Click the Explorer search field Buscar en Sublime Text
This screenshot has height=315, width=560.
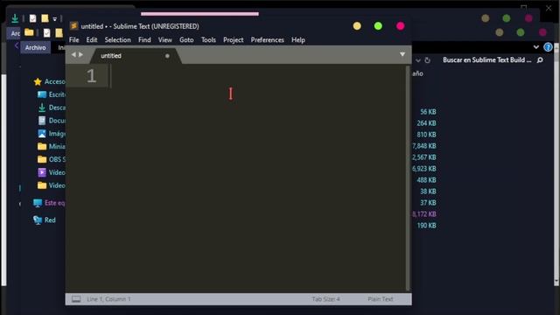487,60
